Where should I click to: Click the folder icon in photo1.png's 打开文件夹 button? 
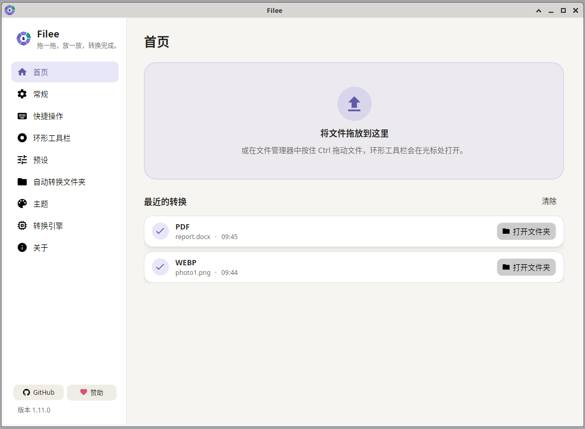click(x=506, y=267)
